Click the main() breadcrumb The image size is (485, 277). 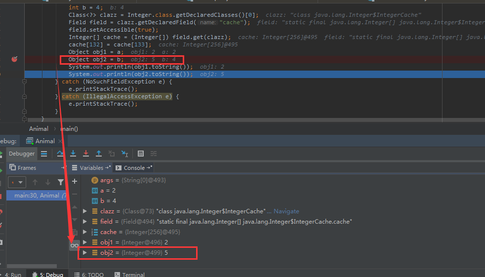click(69, 128)
